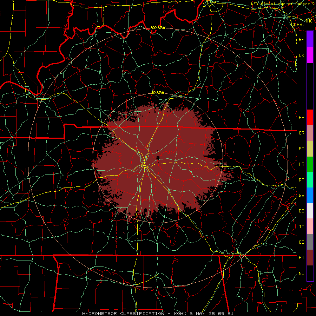The height and width of the screenshot is (316, 316).
Task: Click the purple RF legend color swatch
Action: [x=310, y=39]
